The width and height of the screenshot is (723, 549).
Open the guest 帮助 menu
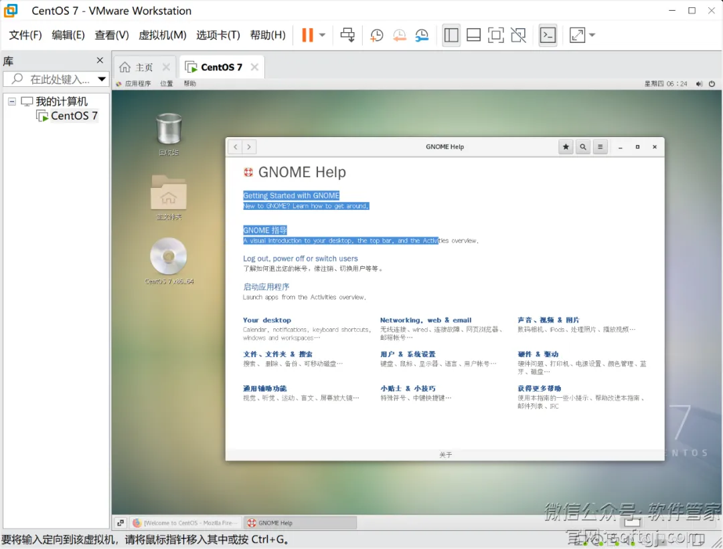click(190, 84)
